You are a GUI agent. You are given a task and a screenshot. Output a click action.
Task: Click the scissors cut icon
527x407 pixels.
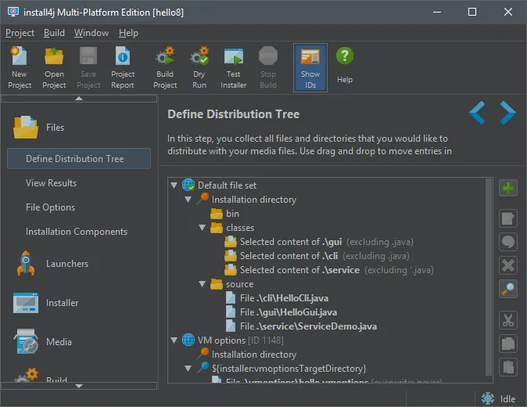click(x=507, y=320)
